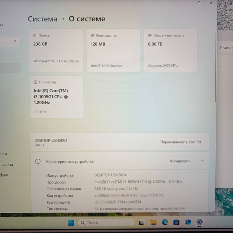Select Оперативная память value доступно 7,75 ГБ
233x233 pixels.
click(116, 189)
